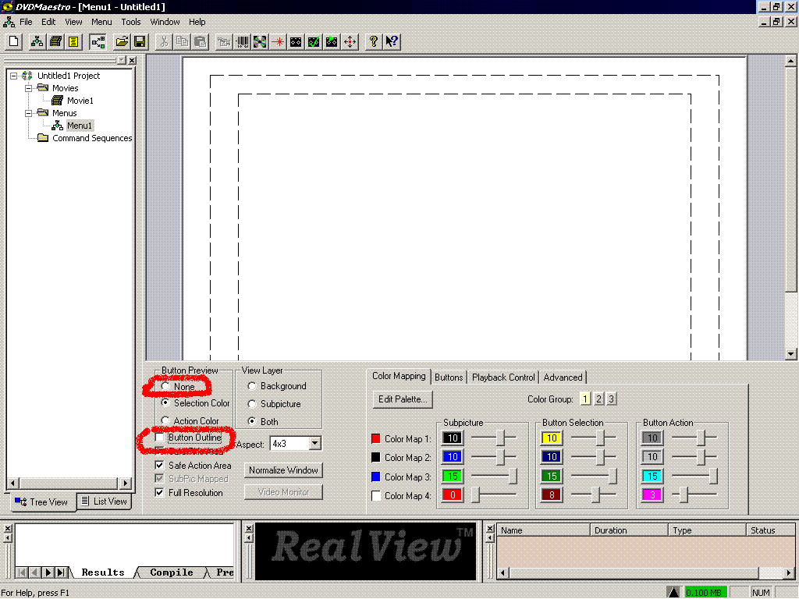Click the Video Monitor button

coord(283,492)
